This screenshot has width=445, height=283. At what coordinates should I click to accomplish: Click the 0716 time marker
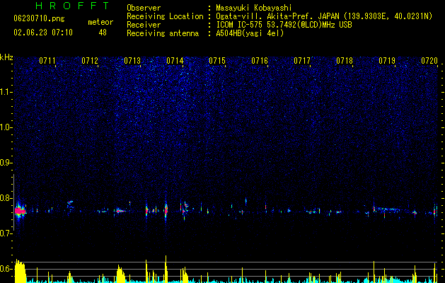(x=260, y=61)
